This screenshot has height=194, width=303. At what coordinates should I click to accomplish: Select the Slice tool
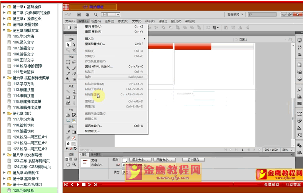coord(74,115)
